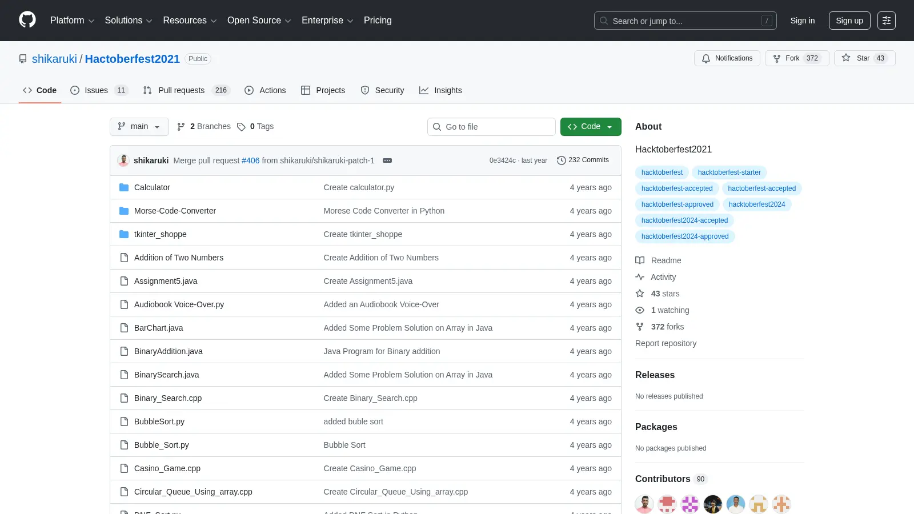Click the folder icon for Calculator
The width and height of the screenshot is (914, 514).
pos(124,187)
